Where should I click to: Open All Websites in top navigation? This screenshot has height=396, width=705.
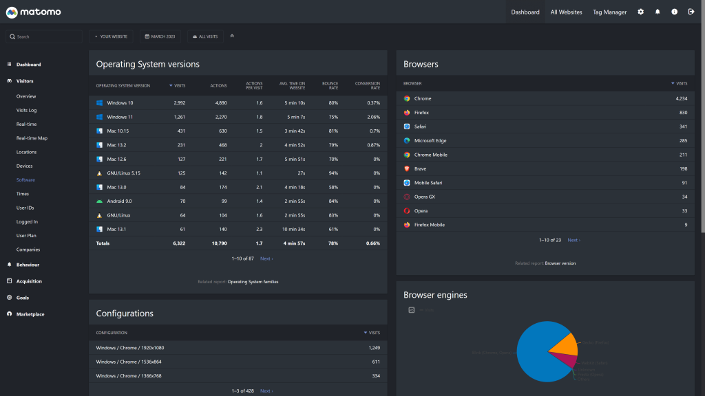coord(566,12)
